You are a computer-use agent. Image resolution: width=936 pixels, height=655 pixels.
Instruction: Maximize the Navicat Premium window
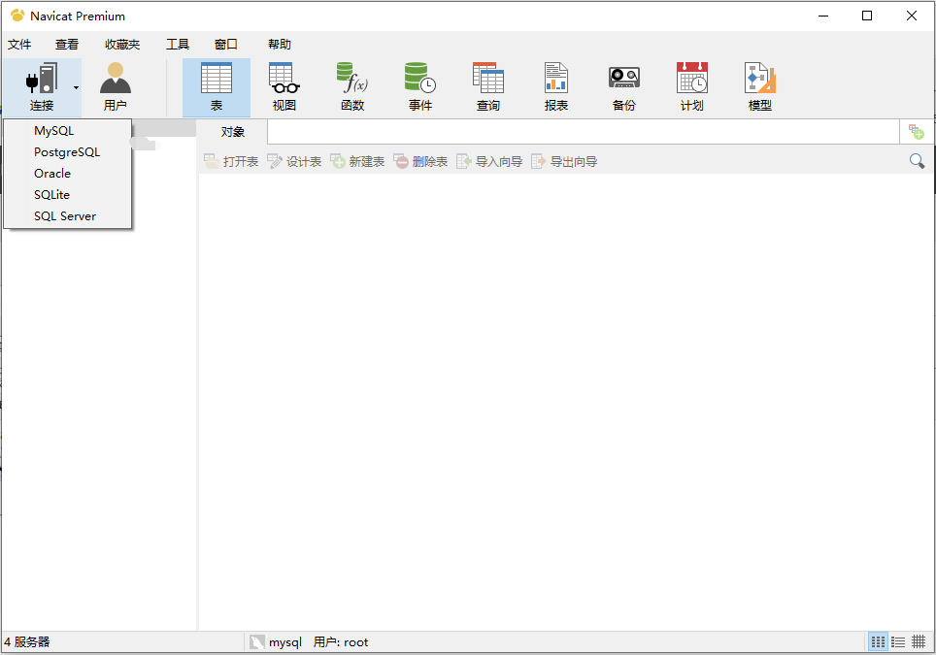(867, 16)
